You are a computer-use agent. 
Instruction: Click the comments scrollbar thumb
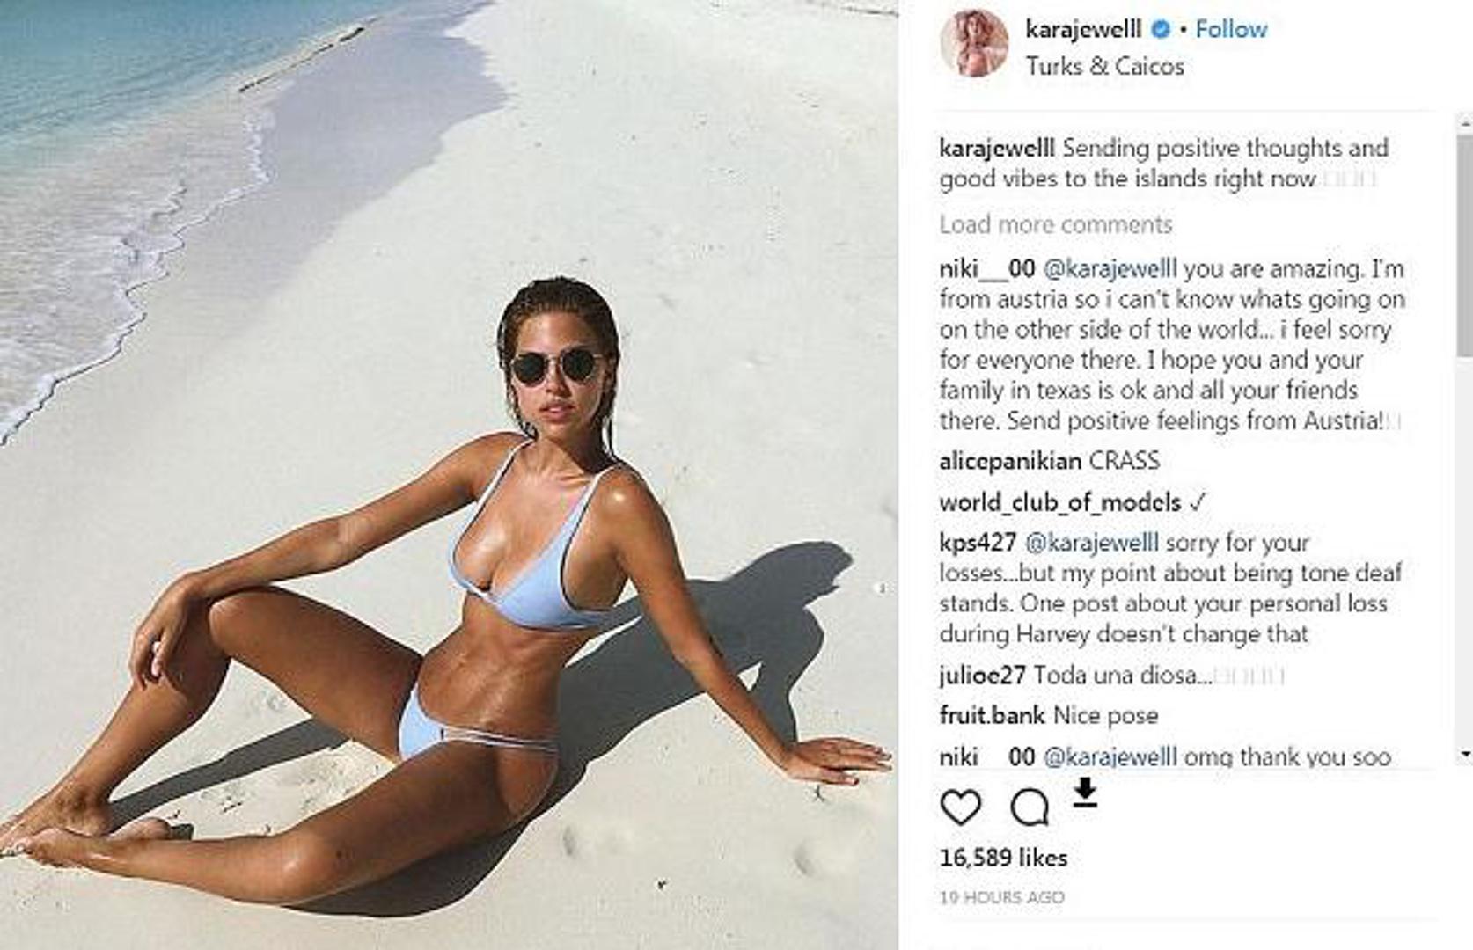(1464, 245)
